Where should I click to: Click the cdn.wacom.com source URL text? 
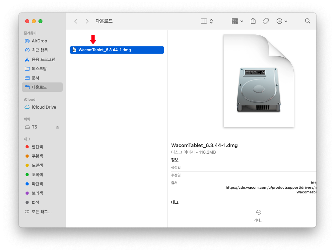271,187
